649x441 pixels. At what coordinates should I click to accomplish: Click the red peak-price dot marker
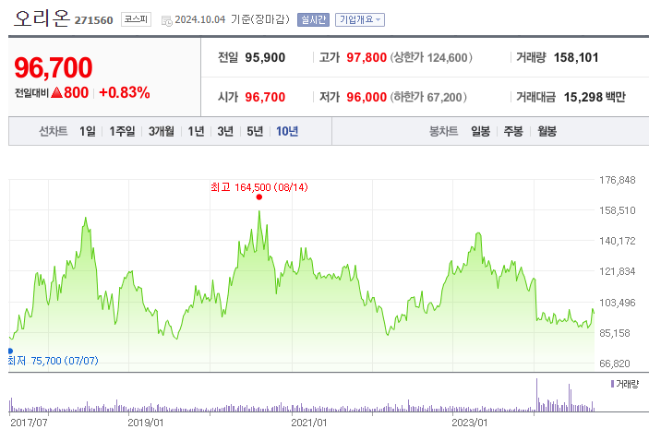pos(259,197)
